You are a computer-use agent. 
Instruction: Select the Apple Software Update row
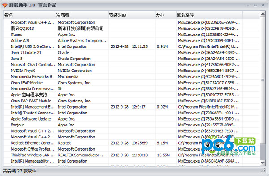(131, 119)
